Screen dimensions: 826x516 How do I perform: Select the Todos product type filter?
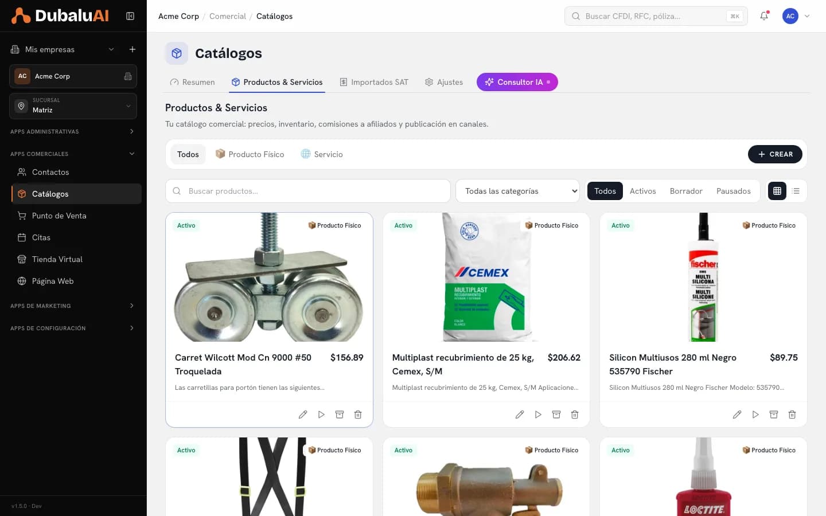[188, 154]
